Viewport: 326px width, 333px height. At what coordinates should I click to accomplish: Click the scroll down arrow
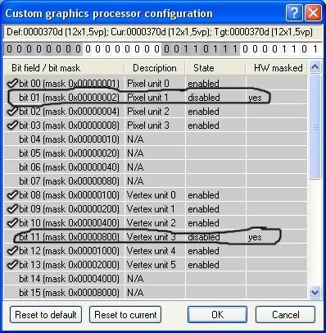pyautogui.click(x=315, y=293)
